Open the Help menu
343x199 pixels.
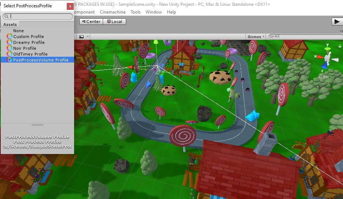coord(171,12)
